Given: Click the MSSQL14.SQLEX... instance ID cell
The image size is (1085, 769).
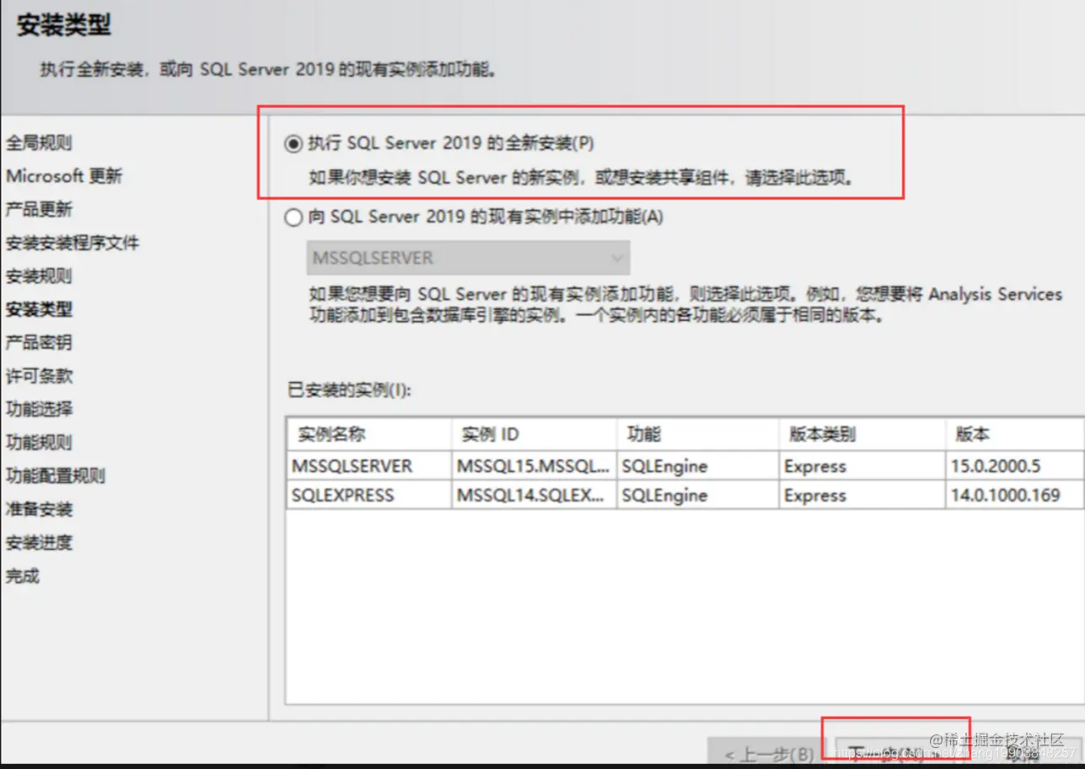Looking at the screenshot, I should (x=534, y=495).
